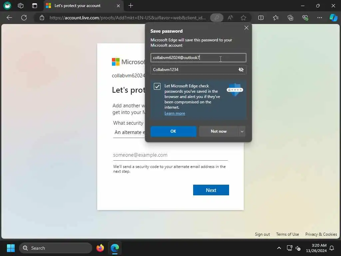Open the alternate email security dropdown
This screenshot has width=341, height=256.
[x=129, y=132]
